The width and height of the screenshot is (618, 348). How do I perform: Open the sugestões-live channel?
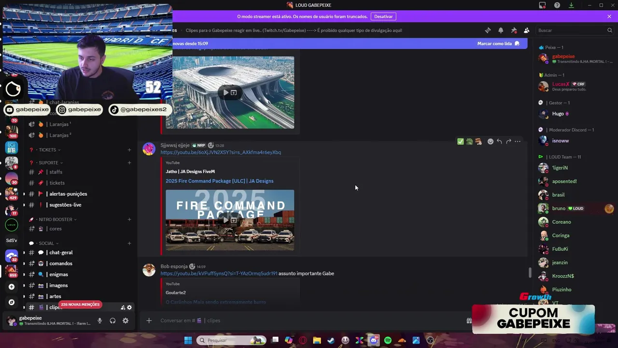coord(80,205)
